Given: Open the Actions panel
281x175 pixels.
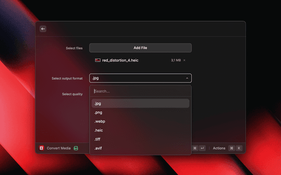Looking at the screenshot, I should [219, 148].
